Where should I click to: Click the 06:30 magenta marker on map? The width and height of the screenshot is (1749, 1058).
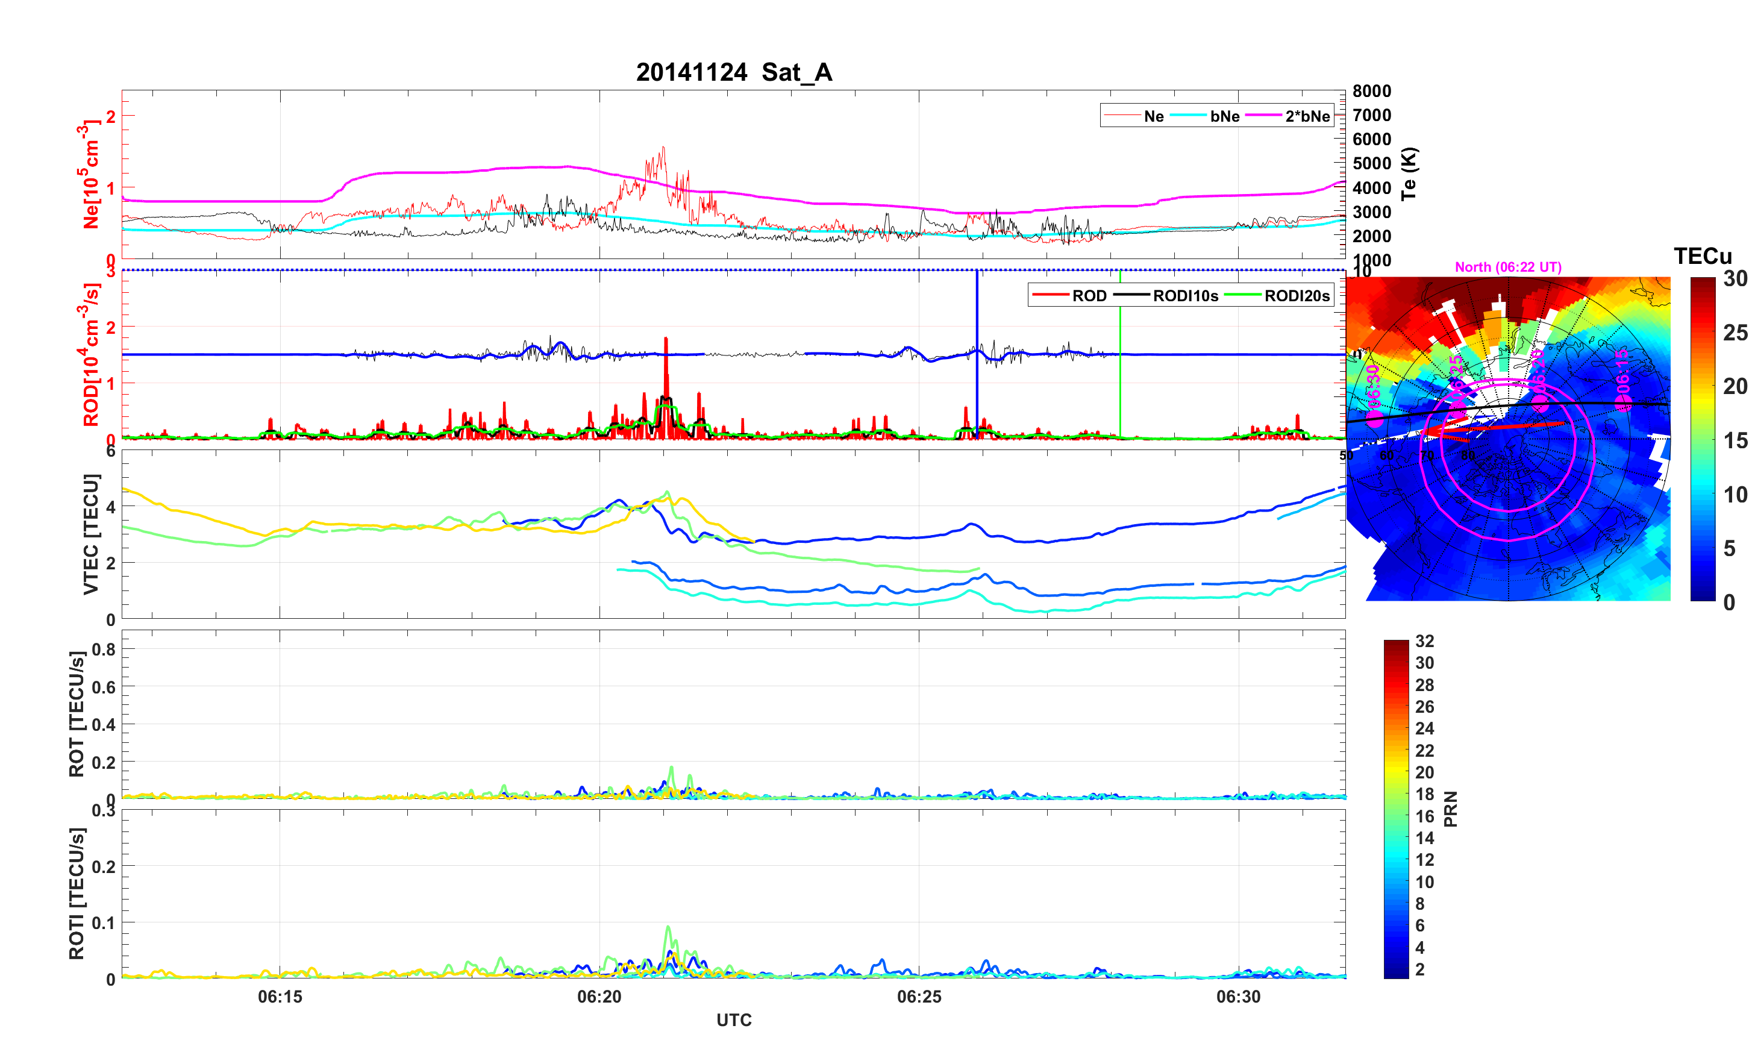tap(1375, 417)
